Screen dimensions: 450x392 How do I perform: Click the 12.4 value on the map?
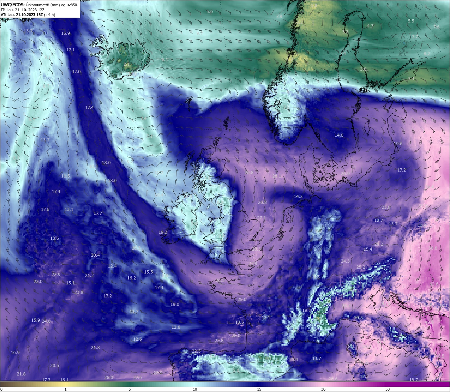tap(112, 266)
